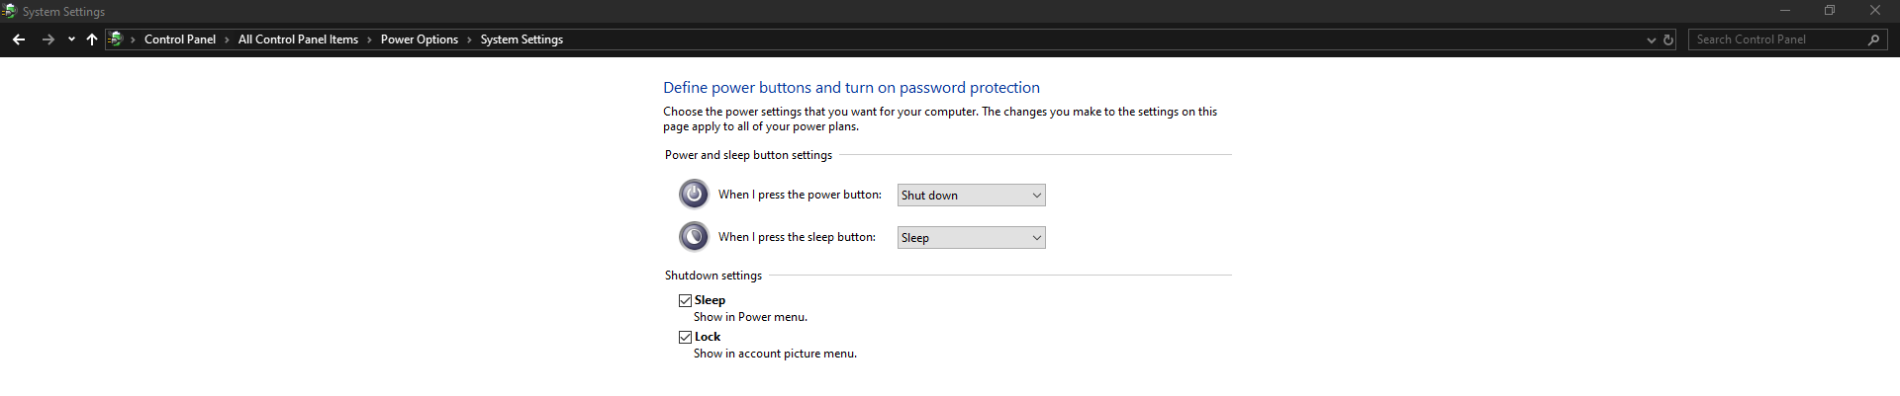
Task: Expand the chevron after Control Panel breadcrumb
Action: coord(227,40)
